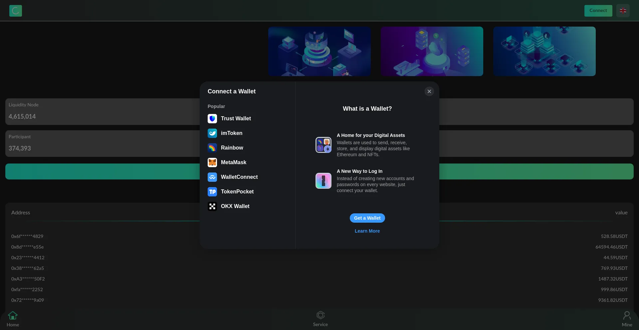This screenshot has width=639, height=330.
Task: Click the 64594.46USDT value
Action: (612, 247)
